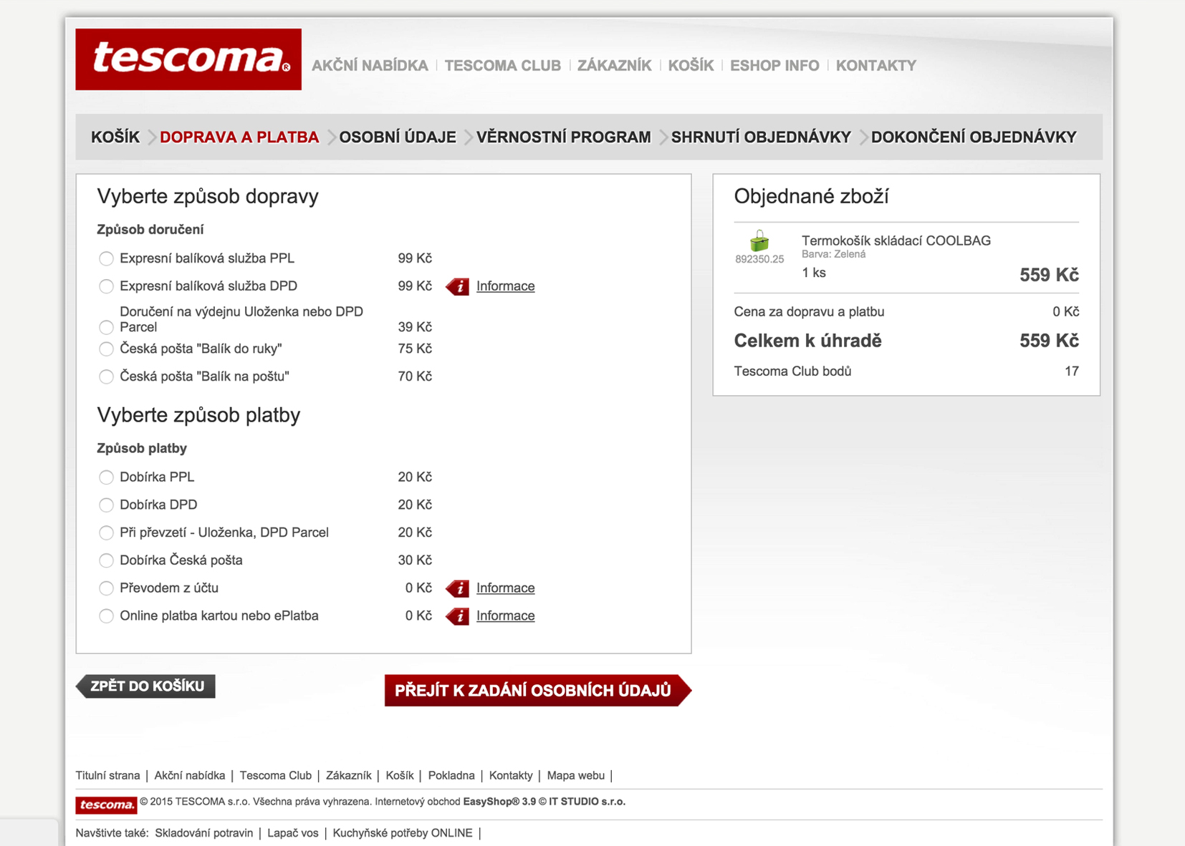Click the Barva: Zelená product detail
The height and width of the screenshot is (846, 1185).
tap(833, 255)
